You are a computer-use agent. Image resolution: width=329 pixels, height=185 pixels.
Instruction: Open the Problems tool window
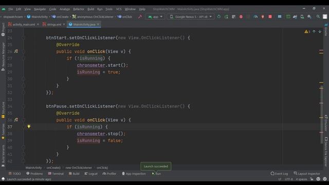34,174
